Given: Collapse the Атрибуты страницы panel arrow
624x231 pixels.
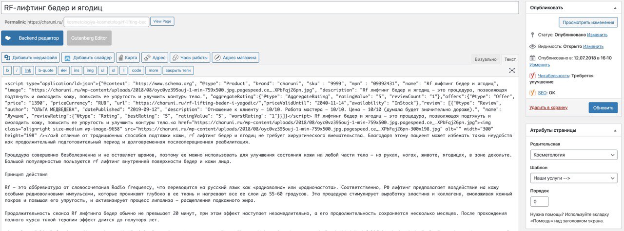Looking at the screenshot, I should pyautogui.click(x=615, y=130).
